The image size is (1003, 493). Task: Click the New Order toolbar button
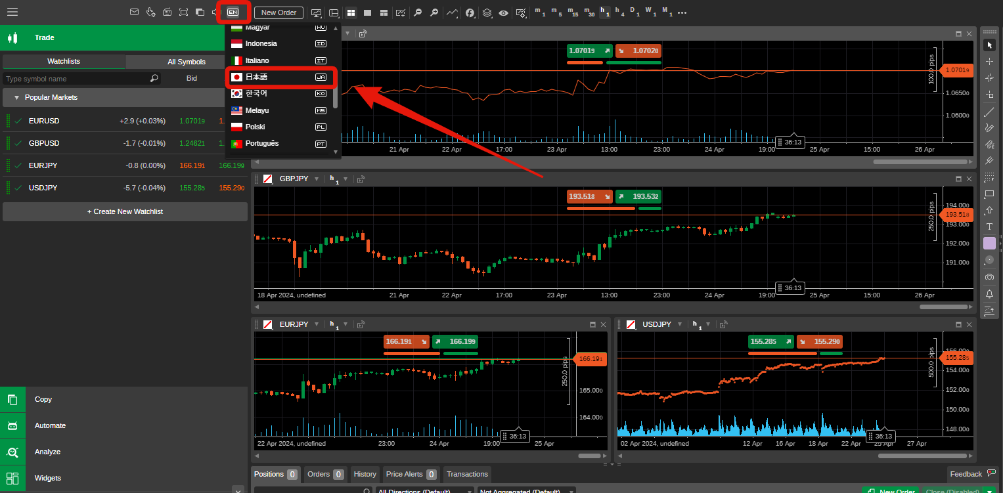coord(279,12)
